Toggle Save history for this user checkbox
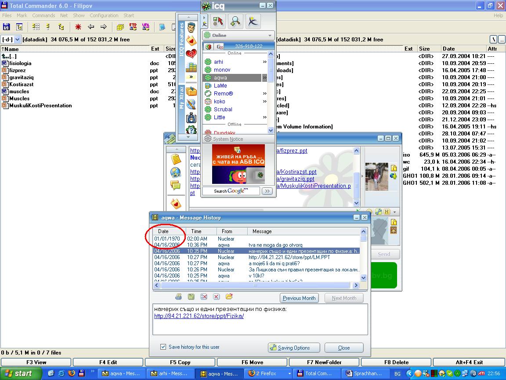506x380 pixels. pyautogui.click(x=163, y=347)
